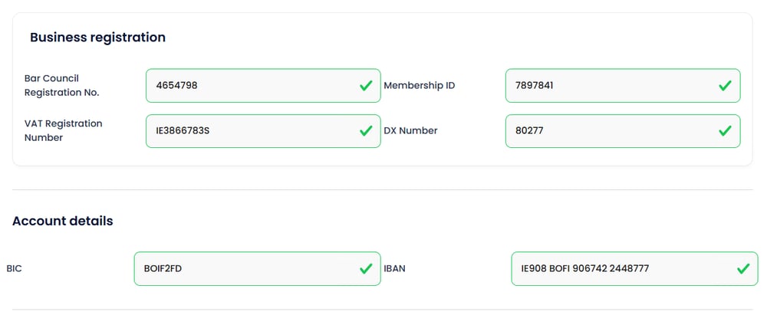Click the IBAN label text

[x=394, y=269]
